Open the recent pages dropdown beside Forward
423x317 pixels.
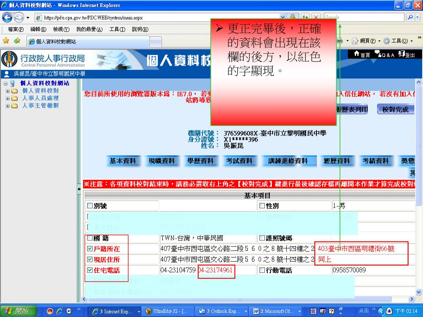[x=28, y=18]
